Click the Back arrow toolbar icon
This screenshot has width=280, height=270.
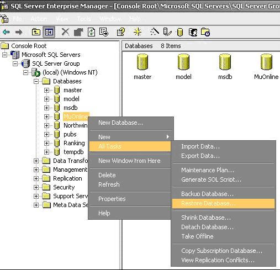[6, 32]
